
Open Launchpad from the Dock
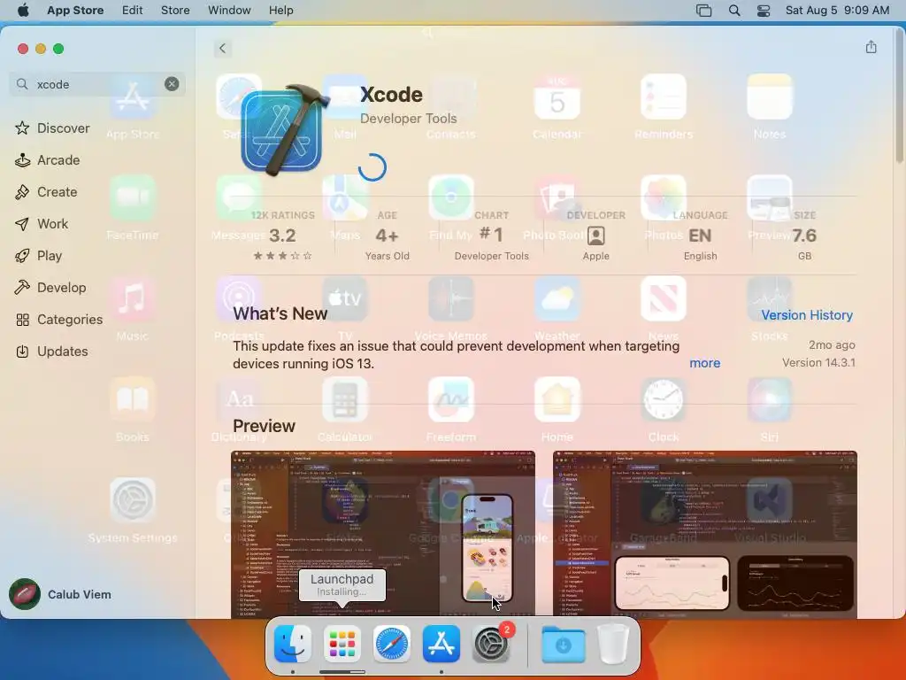[x=342, y=644]
